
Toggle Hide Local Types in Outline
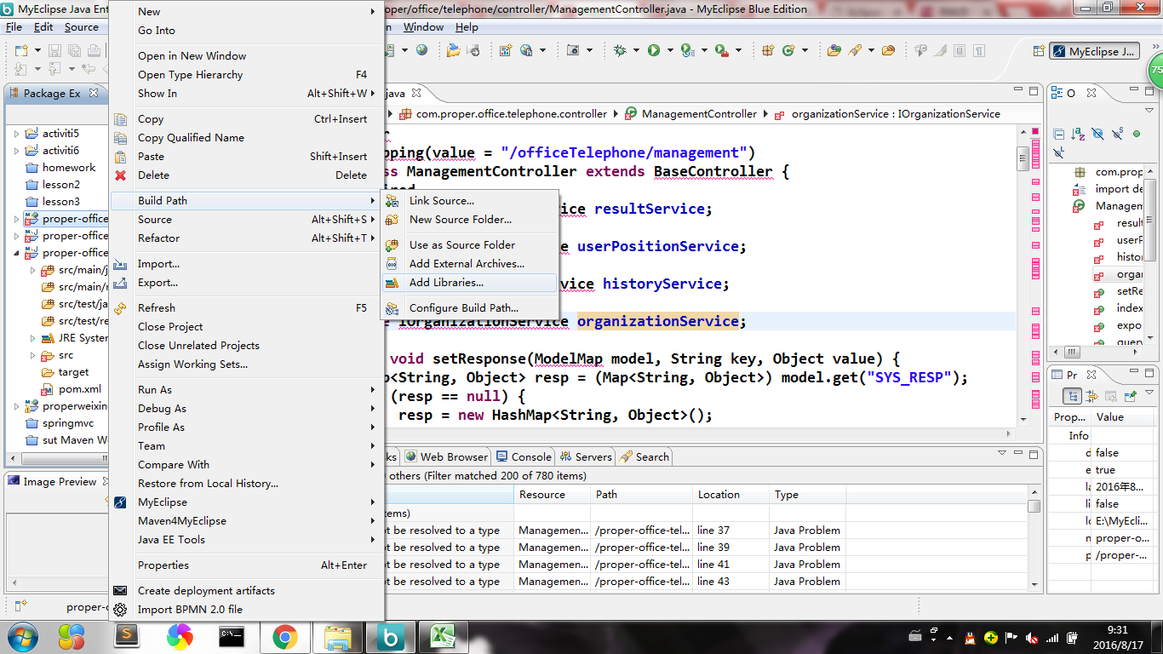(1059, 153)
